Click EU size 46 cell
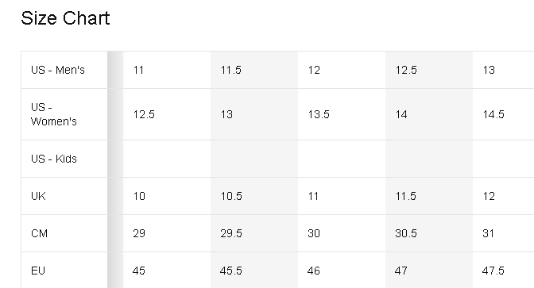This screenshot has height=288, width=534. 342,271
